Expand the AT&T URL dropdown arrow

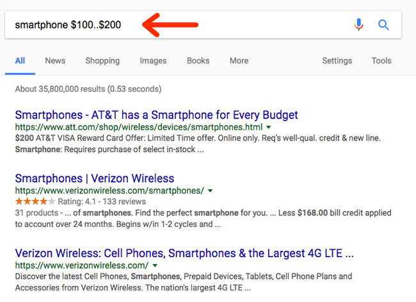269,128
